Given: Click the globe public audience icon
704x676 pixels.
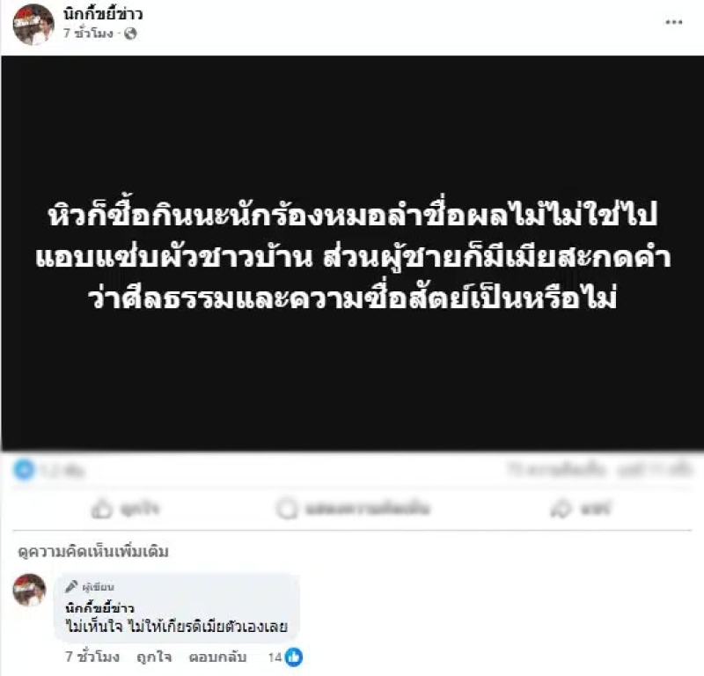Looking at the screenshot, I should 130,33.
